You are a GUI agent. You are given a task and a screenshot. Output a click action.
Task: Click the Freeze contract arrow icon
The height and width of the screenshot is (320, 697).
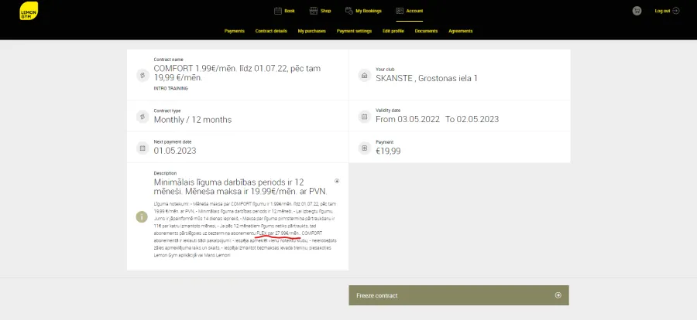[x=558, y=295]
